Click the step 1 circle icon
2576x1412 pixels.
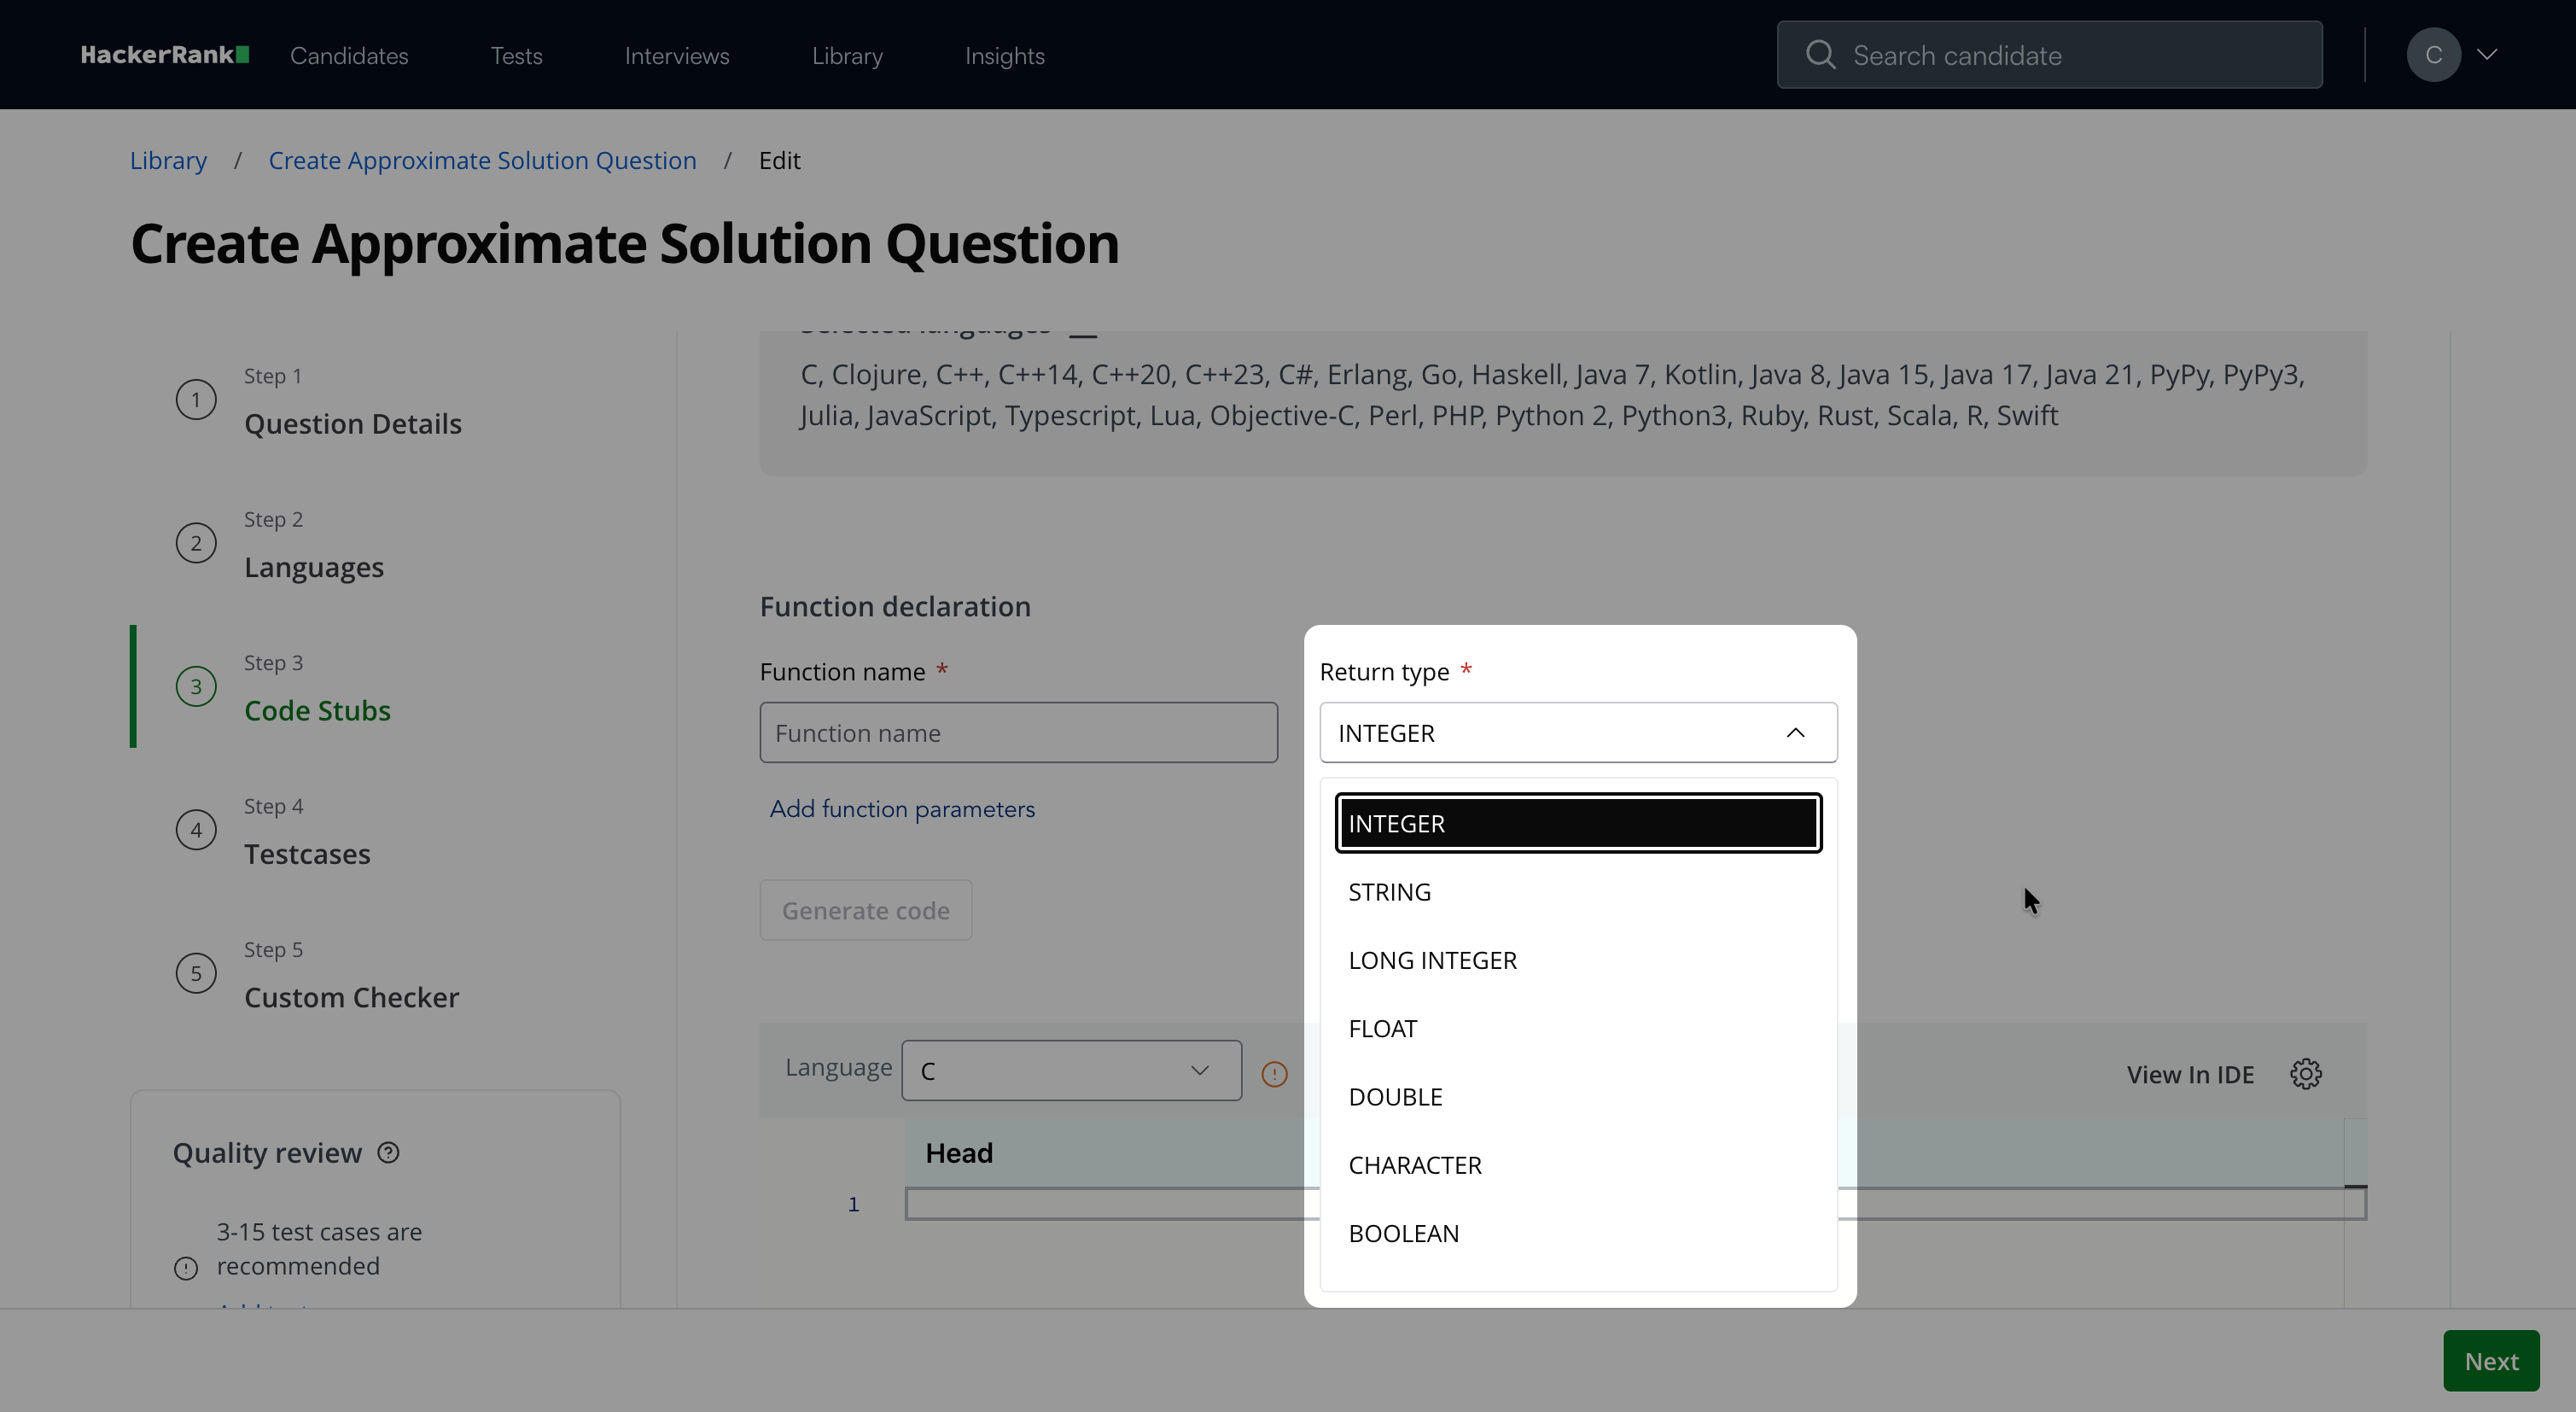point(196,400)
